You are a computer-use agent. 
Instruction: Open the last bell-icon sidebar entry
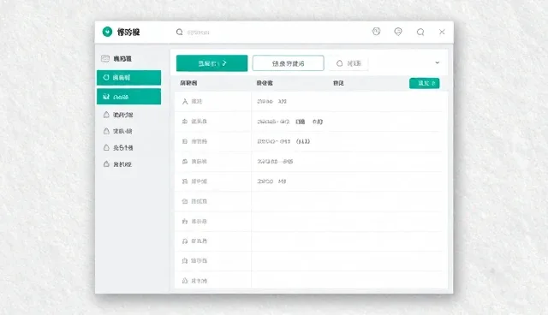[x=117, y=163]
